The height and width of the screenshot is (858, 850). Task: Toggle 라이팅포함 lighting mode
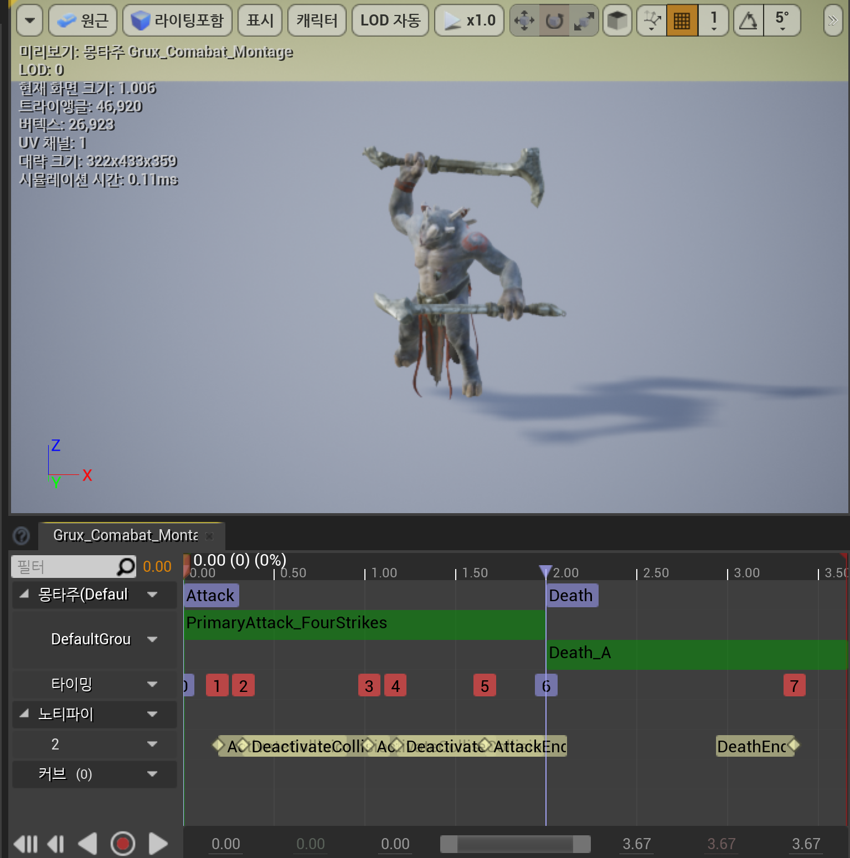pos(177,20)
